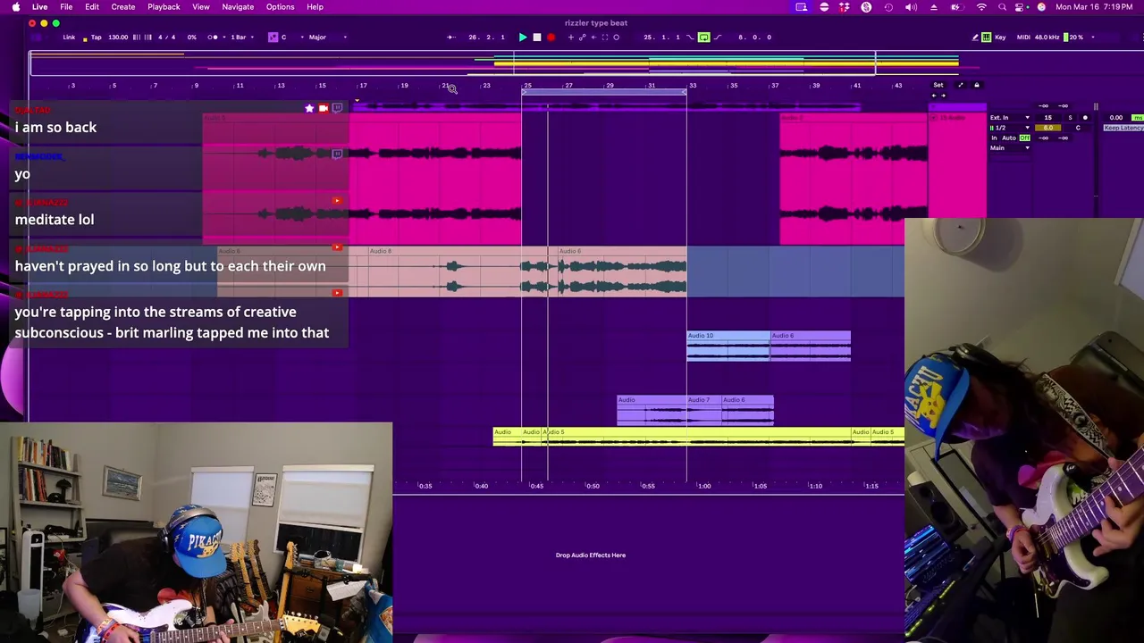The width and height of the screenshot is (1144, 643).
Task: Open the Create menu
Action: coord(123,6)
